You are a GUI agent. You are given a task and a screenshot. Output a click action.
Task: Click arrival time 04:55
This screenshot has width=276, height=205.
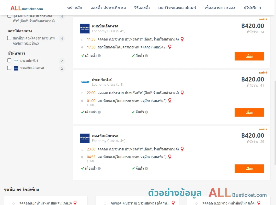91,157
